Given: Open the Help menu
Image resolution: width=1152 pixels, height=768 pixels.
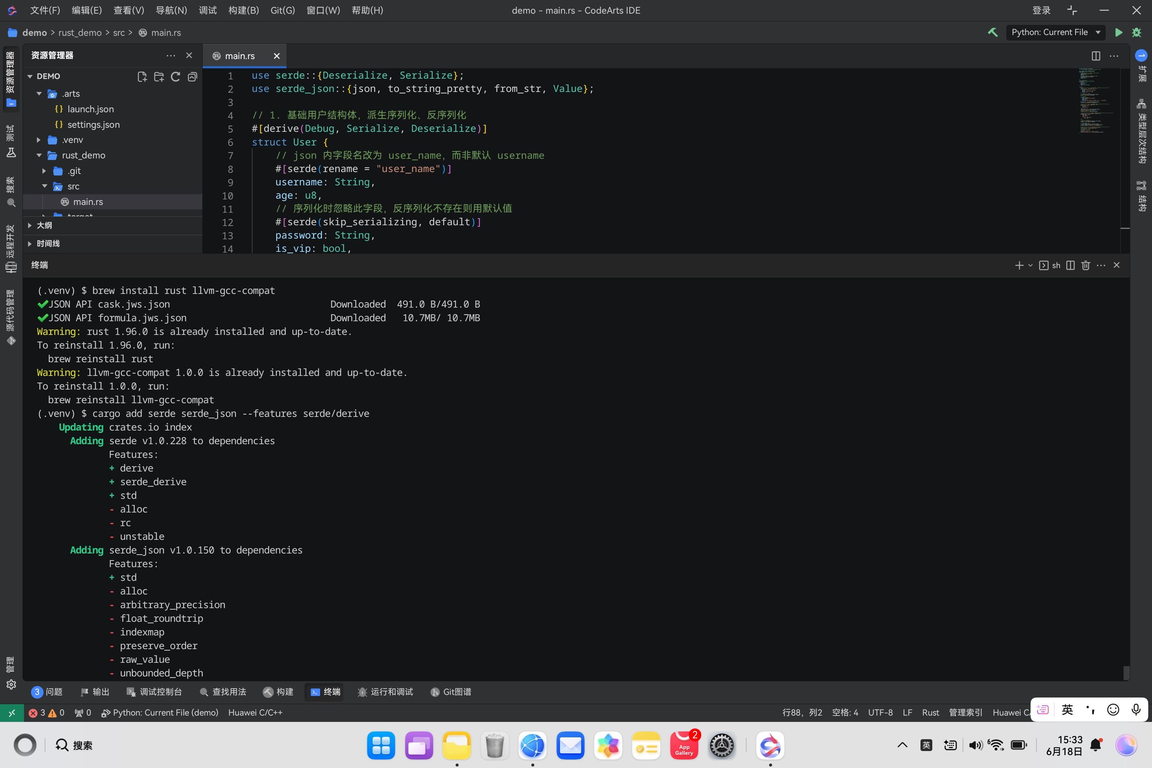Looking at the screenshot, I should point(367,10).
